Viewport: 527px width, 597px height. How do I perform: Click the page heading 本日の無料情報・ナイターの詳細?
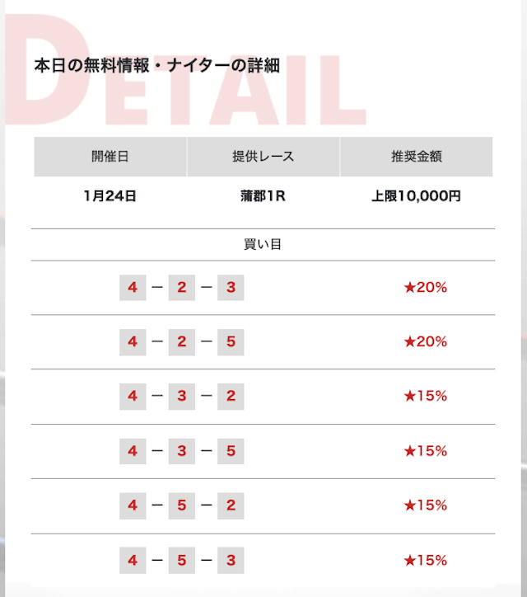(x=157, y=65)
